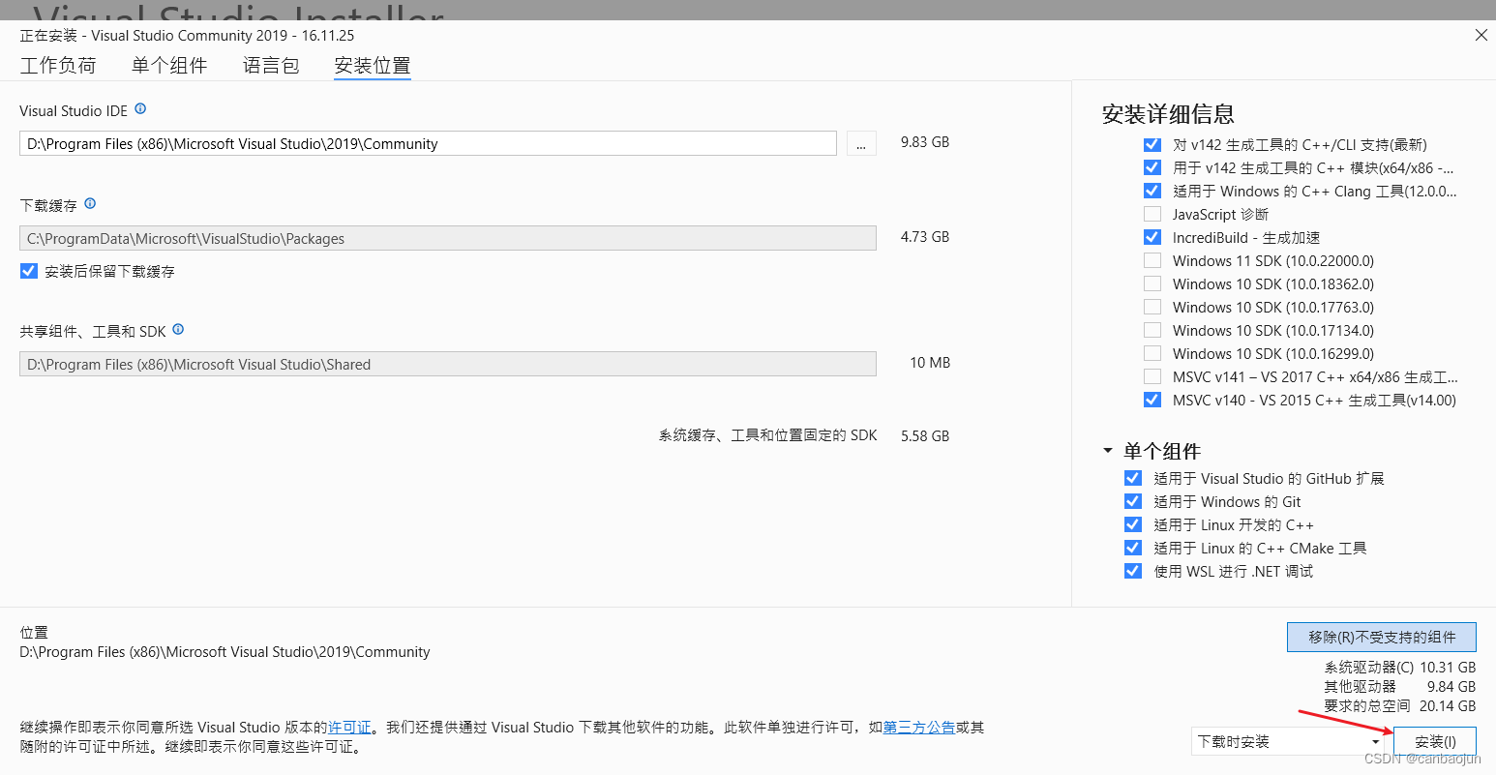
Task: Click info icon next to Visual Studio IDE
Action: click(140, 109)
